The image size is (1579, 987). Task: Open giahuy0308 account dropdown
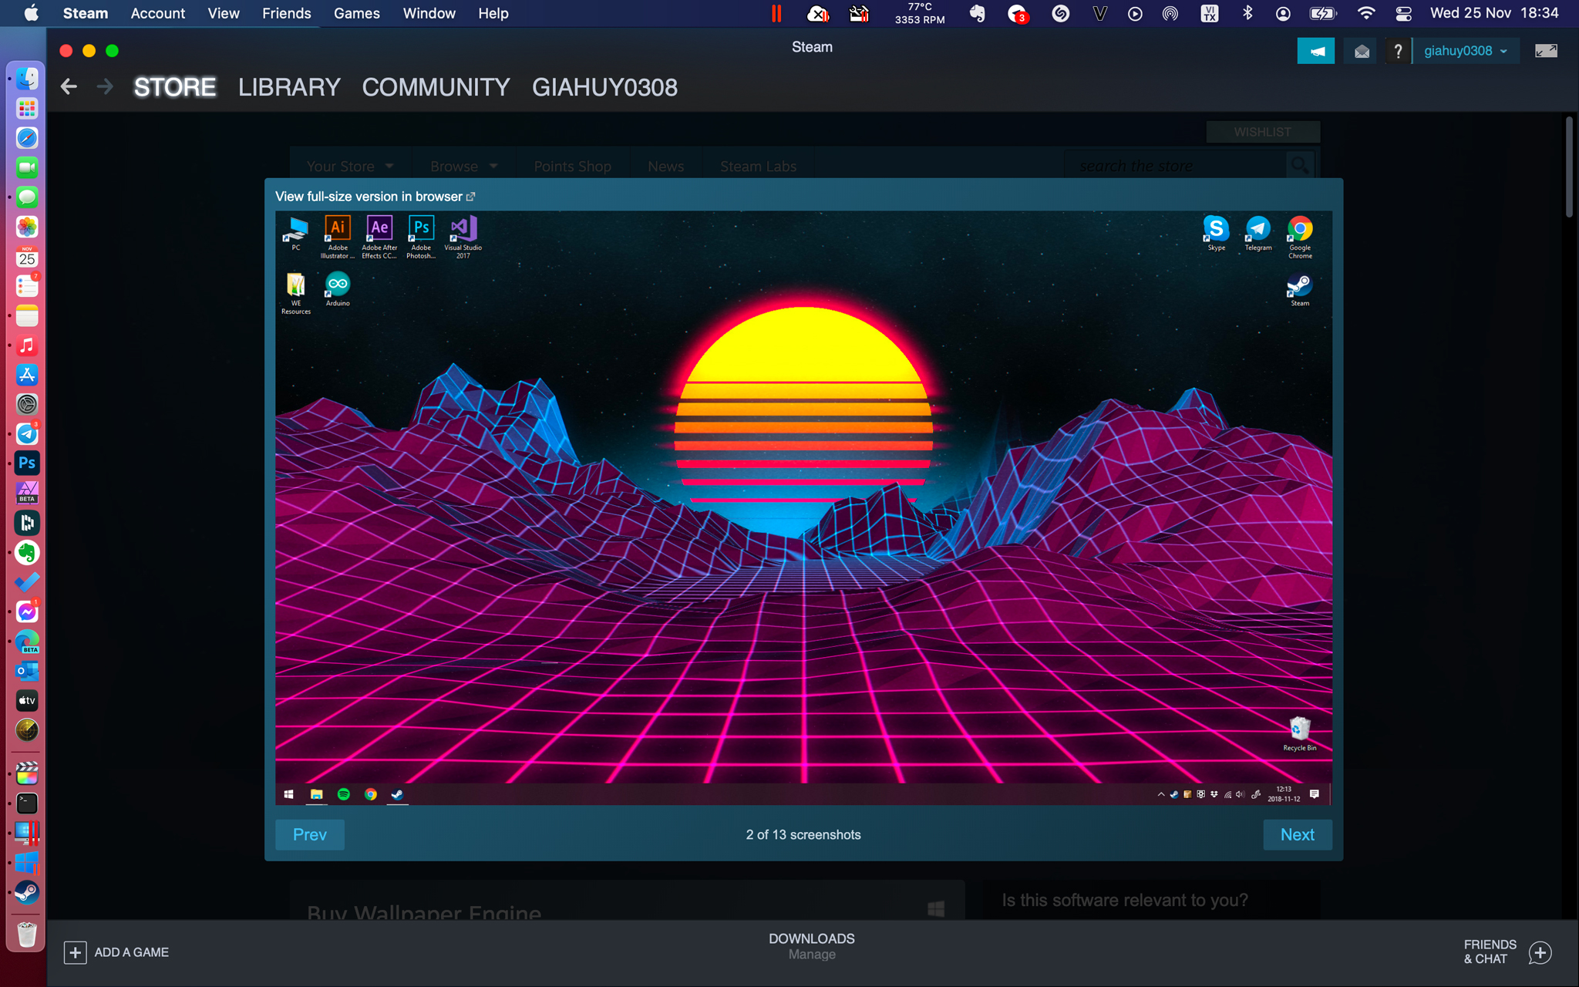pyautogui.click(x=1466, y=51)
